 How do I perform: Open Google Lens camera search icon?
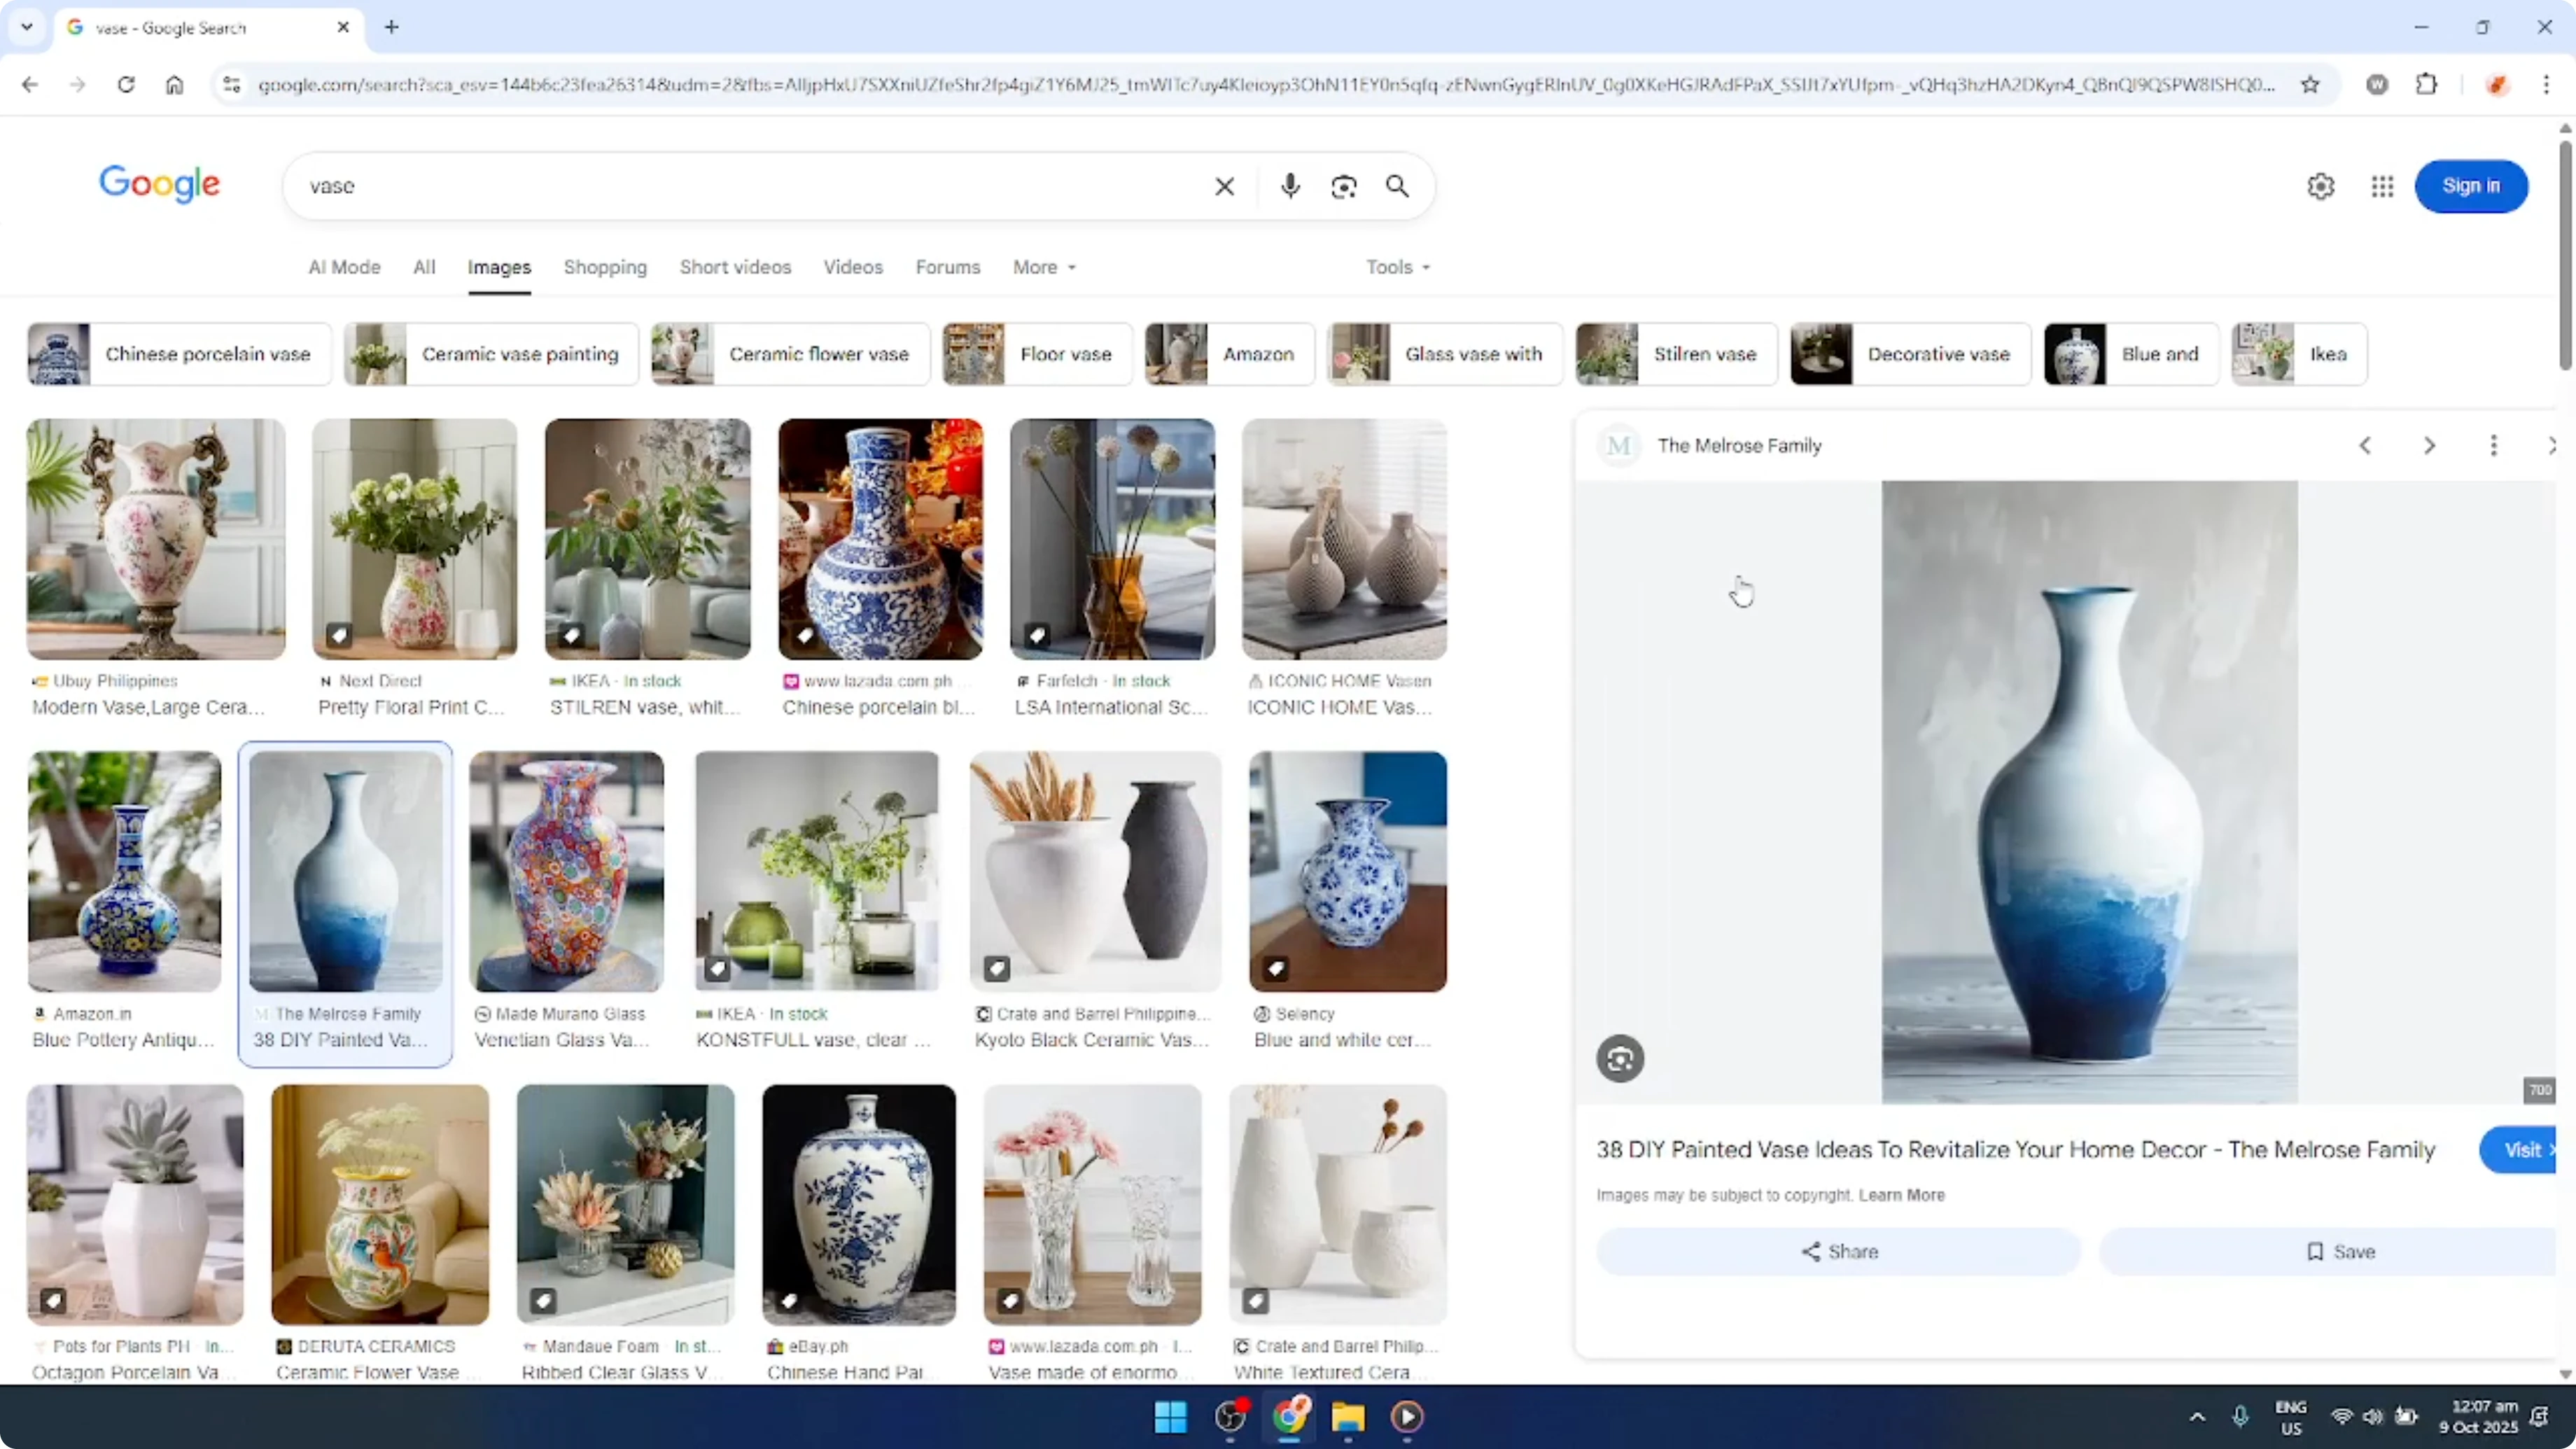[x=1344, y=186]
